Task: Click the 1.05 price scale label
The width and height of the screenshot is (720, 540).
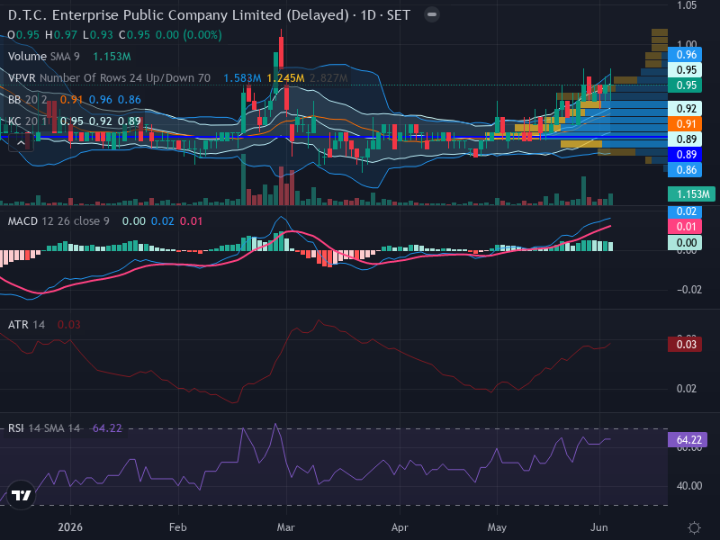Action: 687,5
